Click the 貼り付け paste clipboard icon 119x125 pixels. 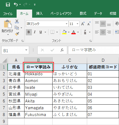pos(8,24)
